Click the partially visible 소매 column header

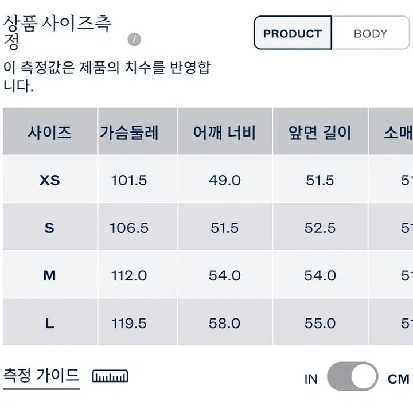[x=398, y=133]
